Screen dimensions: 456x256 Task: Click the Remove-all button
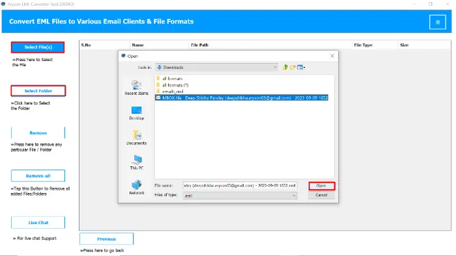tap(38, 175)
